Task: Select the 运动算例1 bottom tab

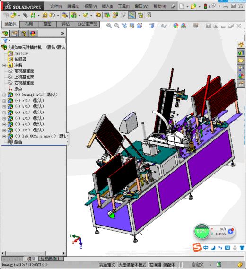Action: click(x=51, y=259)
